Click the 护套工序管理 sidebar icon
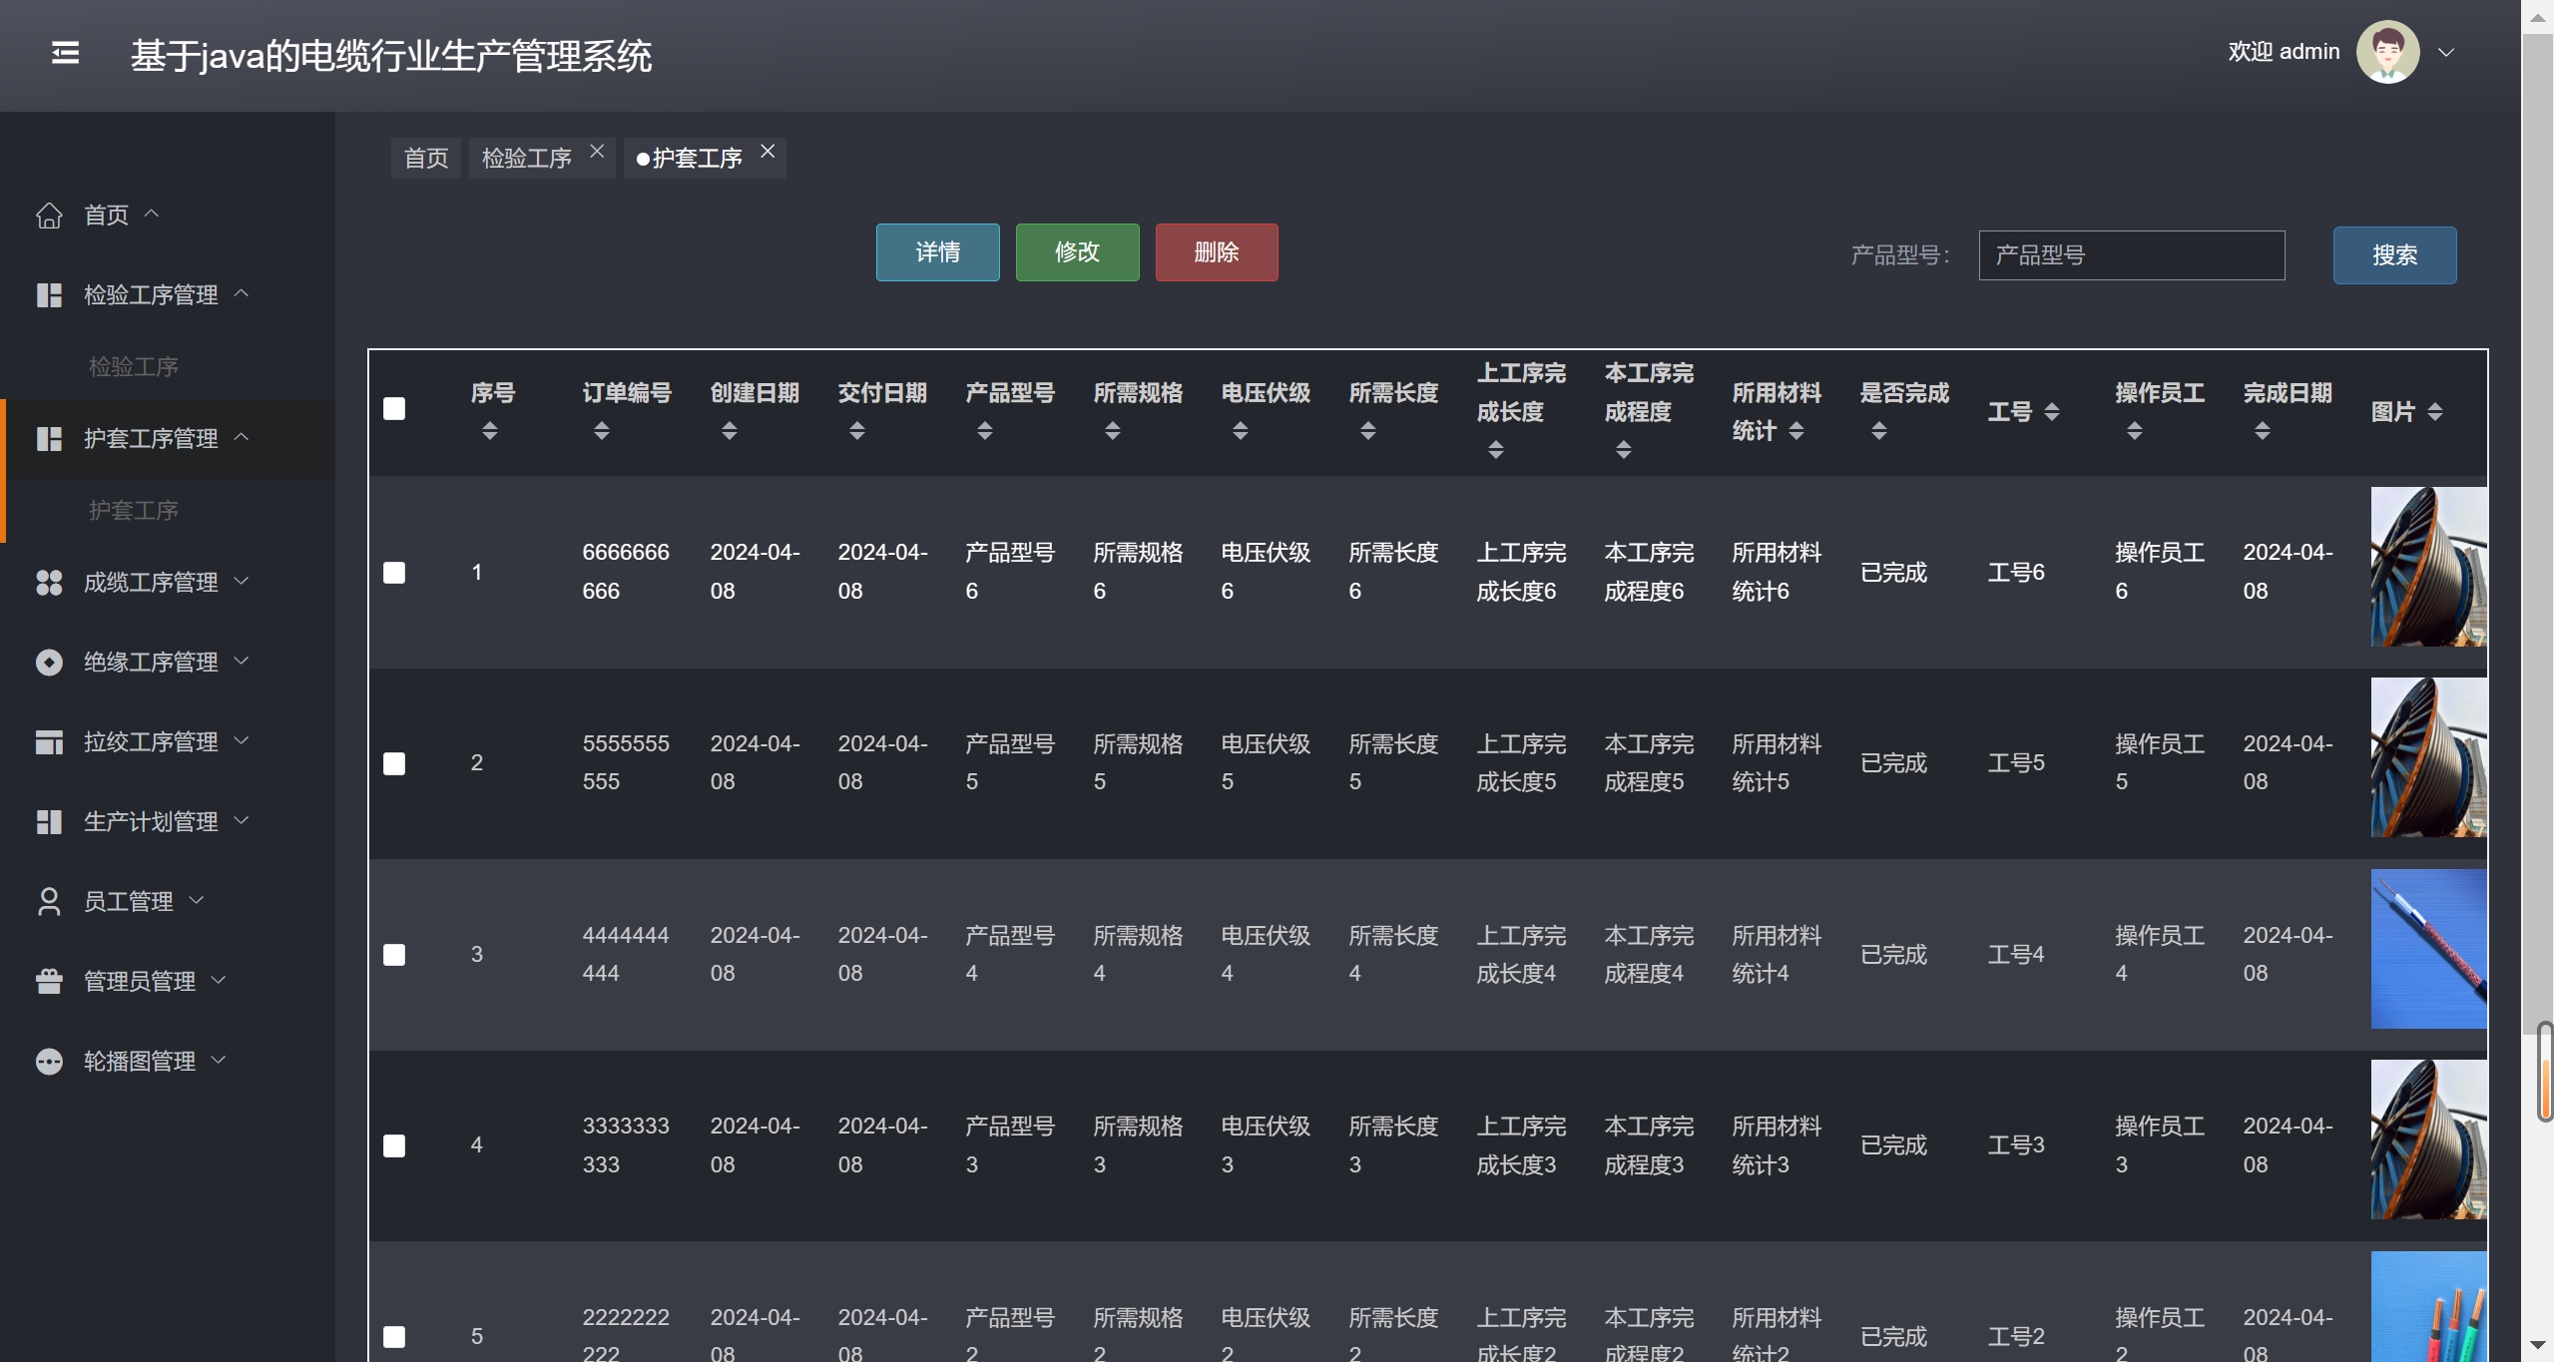This screenshot has width=2554, height=1362. 49,439
